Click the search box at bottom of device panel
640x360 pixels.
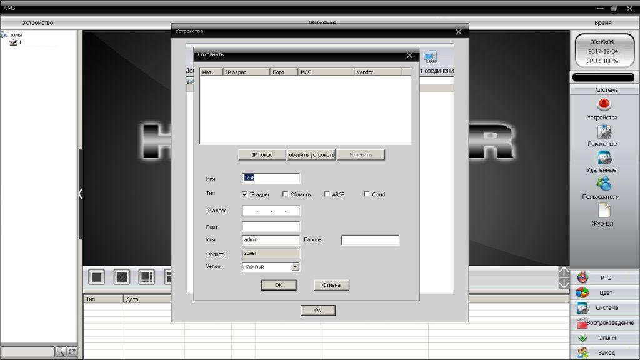click(27, 351)
